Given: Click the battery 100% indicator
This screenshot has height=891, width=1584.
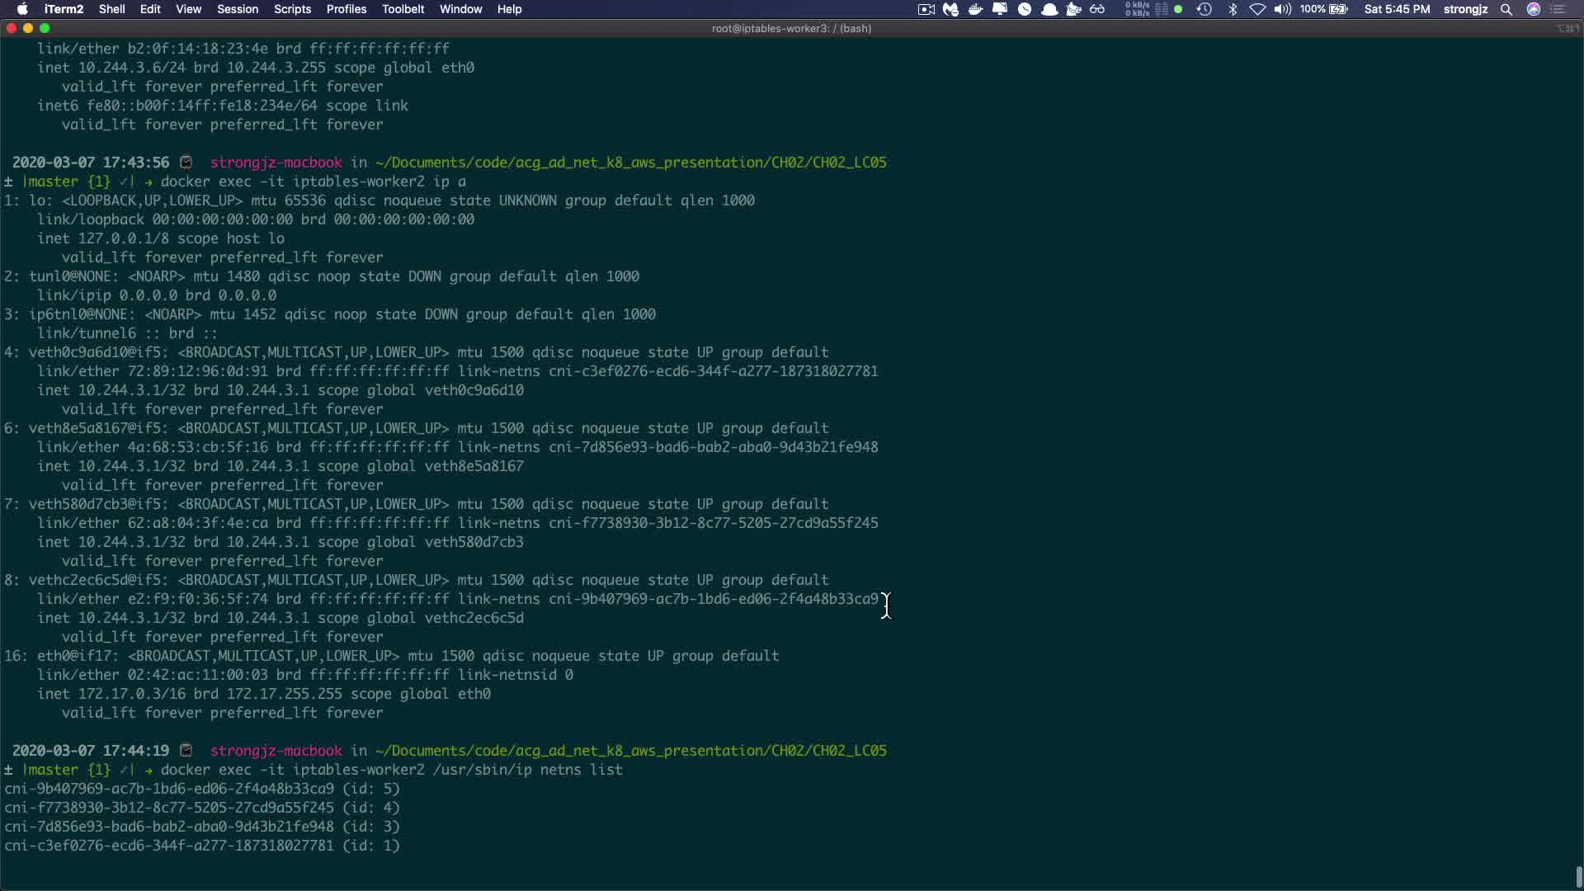Looking at the screenshot, I should click(x=1324, y=9).
